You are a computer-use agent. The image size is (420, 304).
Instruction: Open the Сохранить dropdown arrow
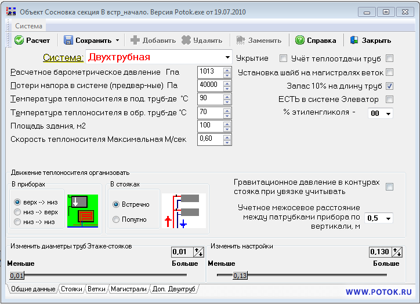tap(117, 41)
